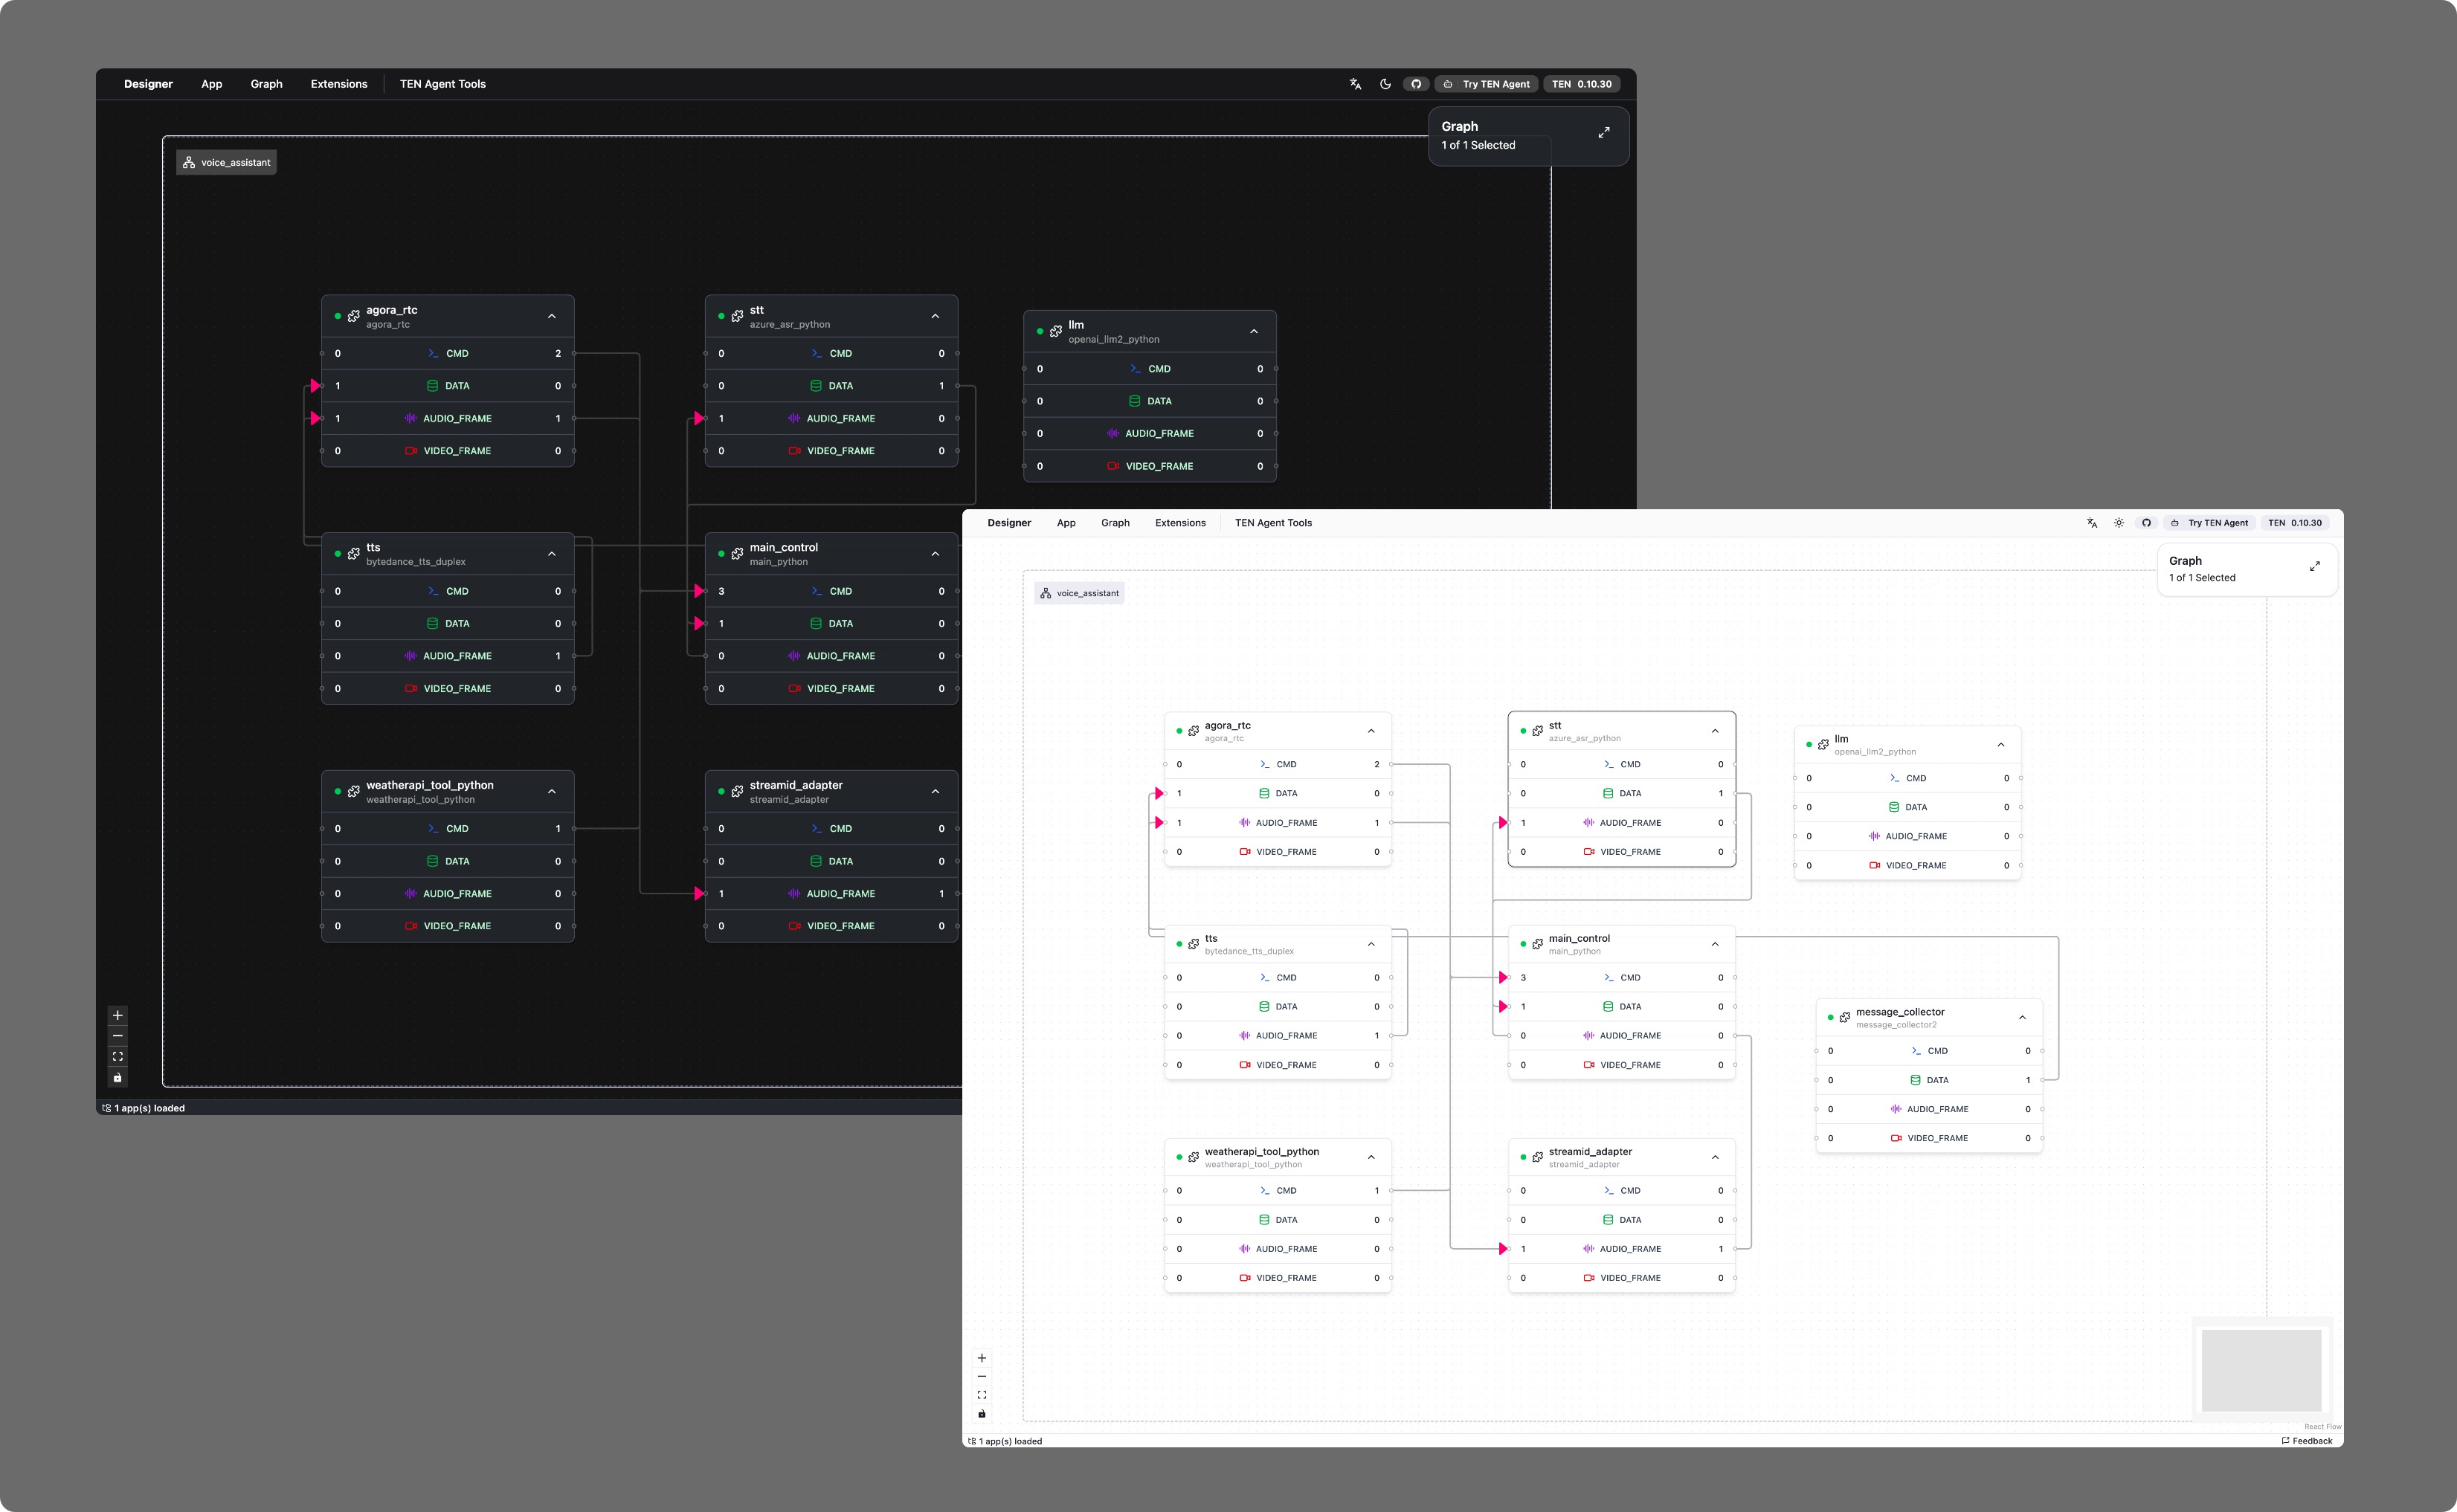This screenshot has width=2457, height=1512.
Task: Click llm extension puzzle icon, dark window
Action: click(1055, 331)
